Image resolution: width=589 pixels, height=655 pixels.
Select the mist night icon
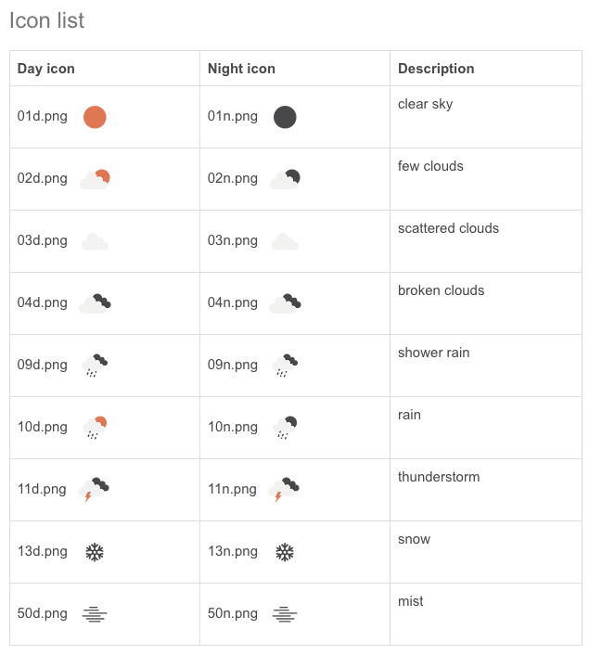pos(285,614)
